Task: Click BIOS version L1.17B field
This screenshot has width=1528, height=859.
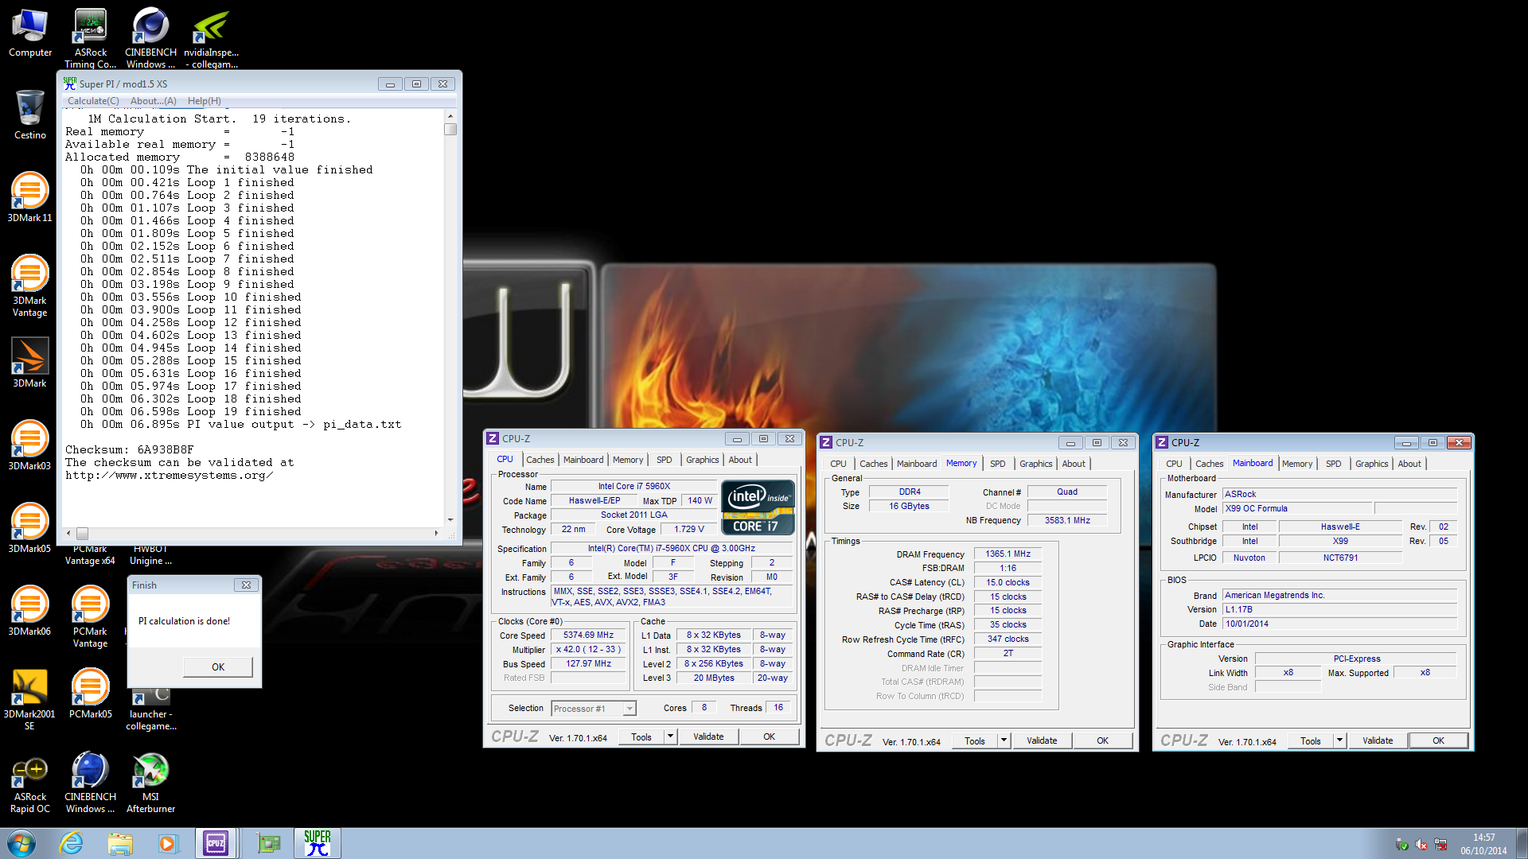Action: [x=1340, y=609]
